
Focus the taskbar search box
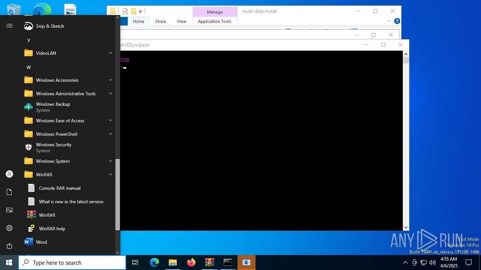click(72, 262)
